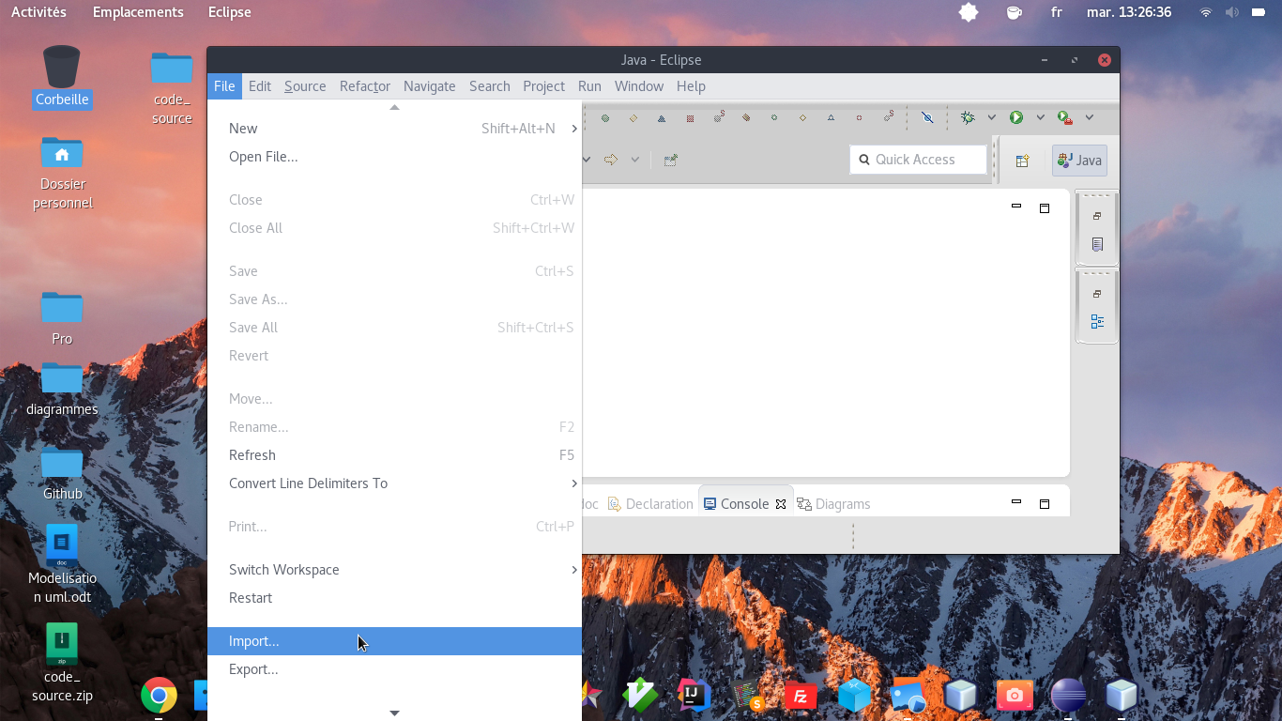Open the Run configurations dropdown arrow

(x=1040, y=117)
